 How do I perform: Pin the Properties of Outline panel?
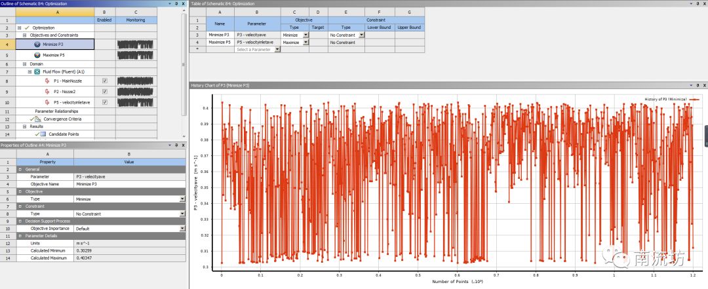tap(178, 145)
